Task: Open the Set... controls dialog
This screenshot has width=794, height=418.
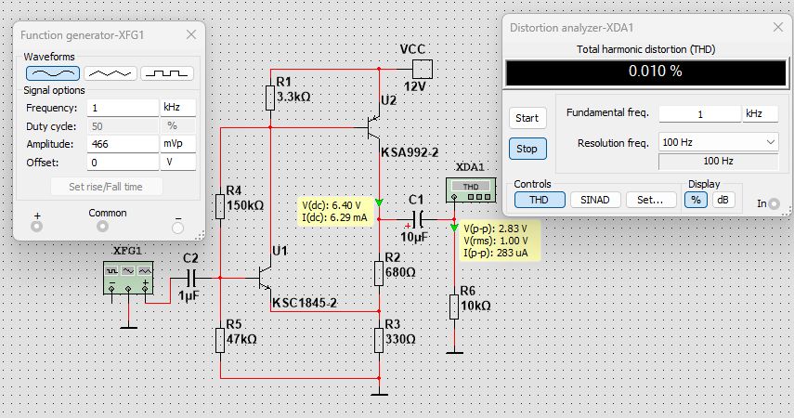Action: [x=651, y=200]
